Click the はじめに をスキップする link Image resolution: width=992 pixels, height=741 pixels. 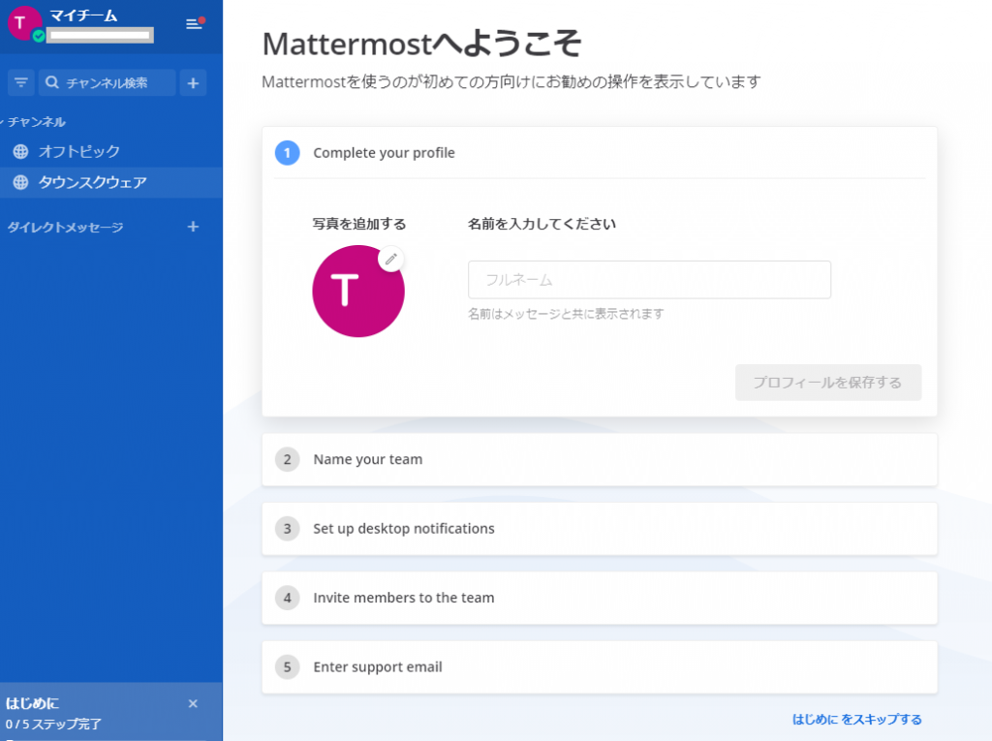tap(856, 720)
